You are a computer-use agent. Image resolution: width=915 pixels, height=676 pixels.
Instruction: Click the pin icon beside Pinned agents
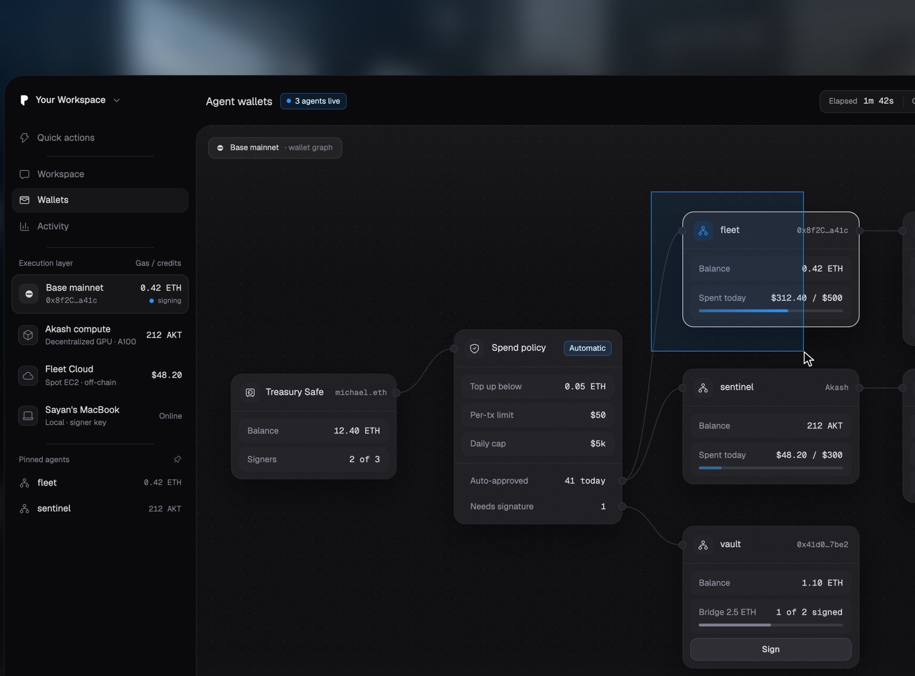click(x=178, y=459)
